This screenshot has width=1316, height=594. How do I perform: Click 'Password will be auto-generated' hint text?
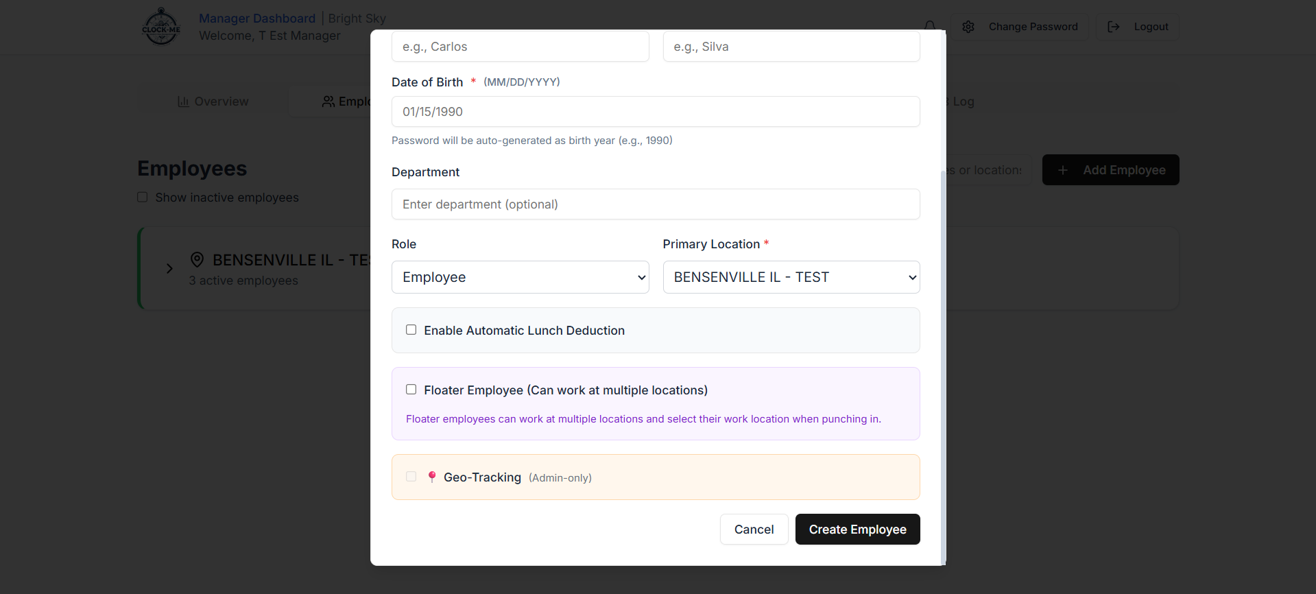(531, 141)
